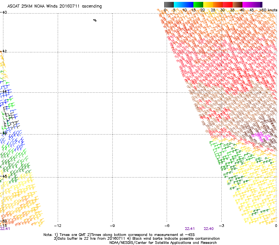Click the brown 35-40 knots color segment
The width and height of the screenshot is (279, 245).
point(238,5)
